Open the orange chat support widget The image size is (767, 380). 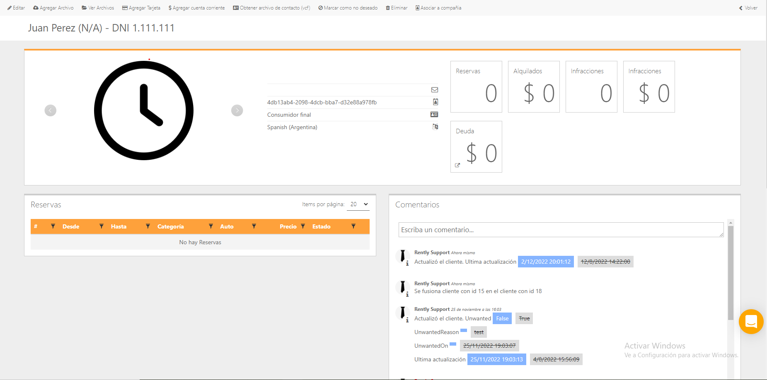(751, 321)
